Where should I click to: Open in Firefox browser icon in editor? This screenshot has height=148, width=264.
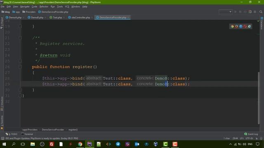pos(236,26)
